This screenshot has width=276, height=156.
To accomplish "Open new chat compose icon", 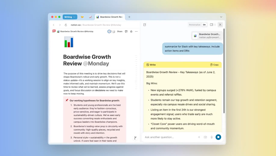I will (x=145, y=25).
